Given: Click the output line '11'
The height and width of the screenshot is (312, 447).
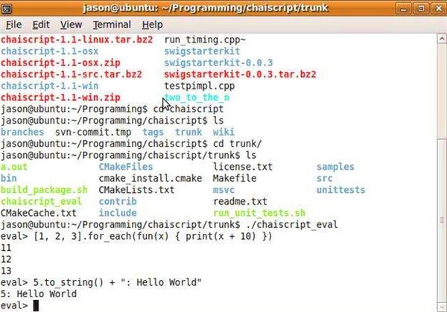Looking at the screenshot, I should click(6, 248).
